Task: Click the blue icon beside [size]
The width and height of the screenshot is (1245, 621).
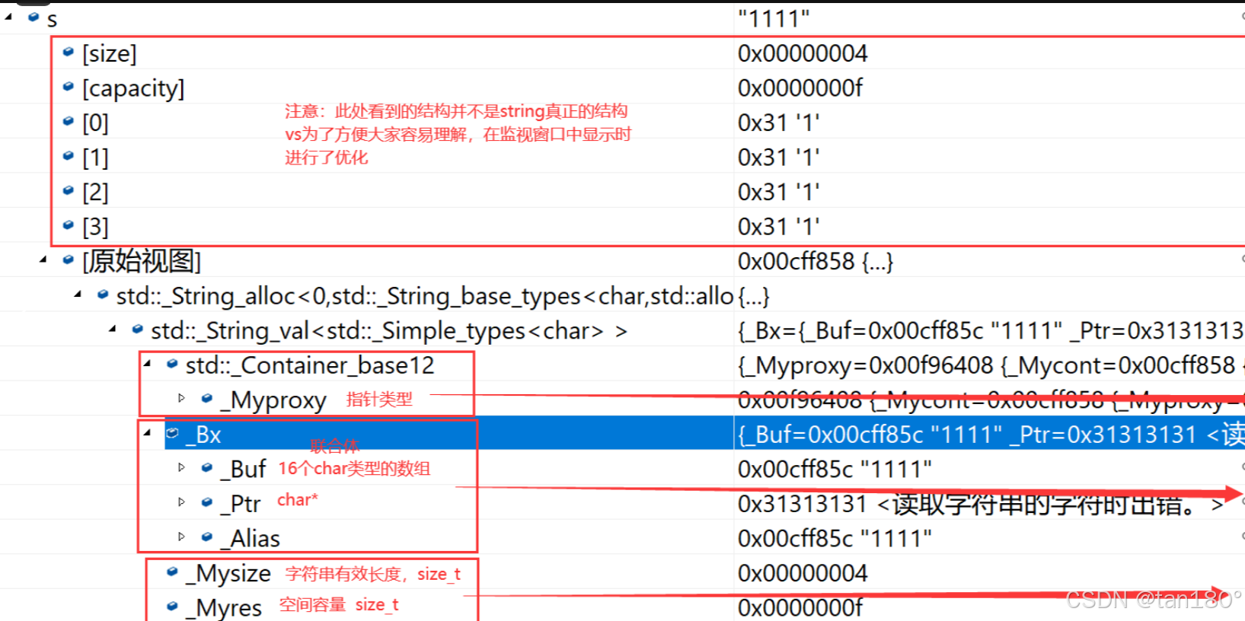Action: point(68,53)
